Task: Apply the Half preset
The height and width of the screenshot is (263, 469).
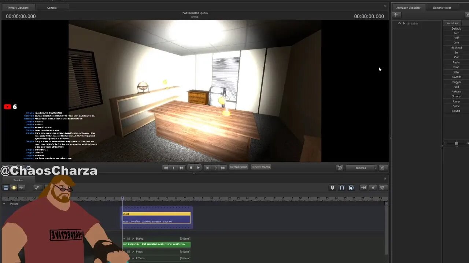Action: (456, 38)
